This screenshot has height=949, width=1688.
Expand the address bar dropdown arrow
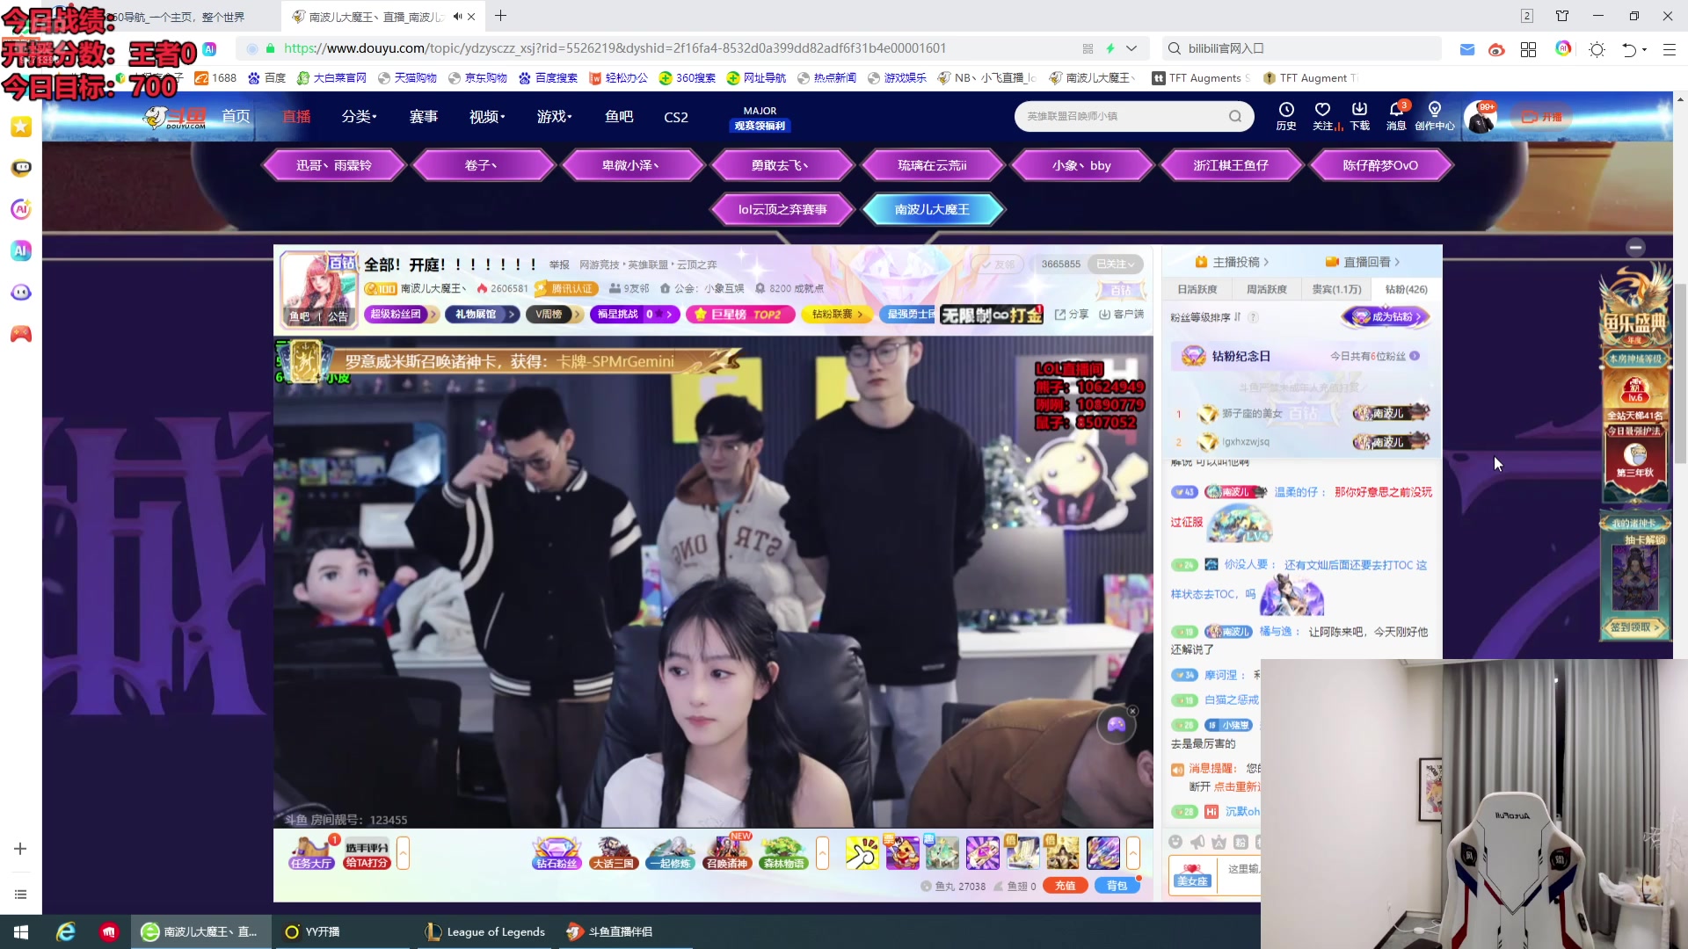click(1131, 49)
